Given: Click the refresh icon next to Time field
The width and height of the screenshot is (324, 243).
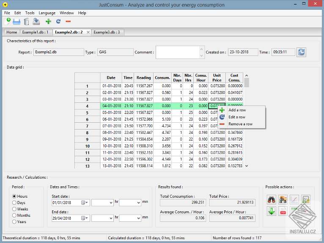Looking at the screenshot, I should [x=301, y=52].
